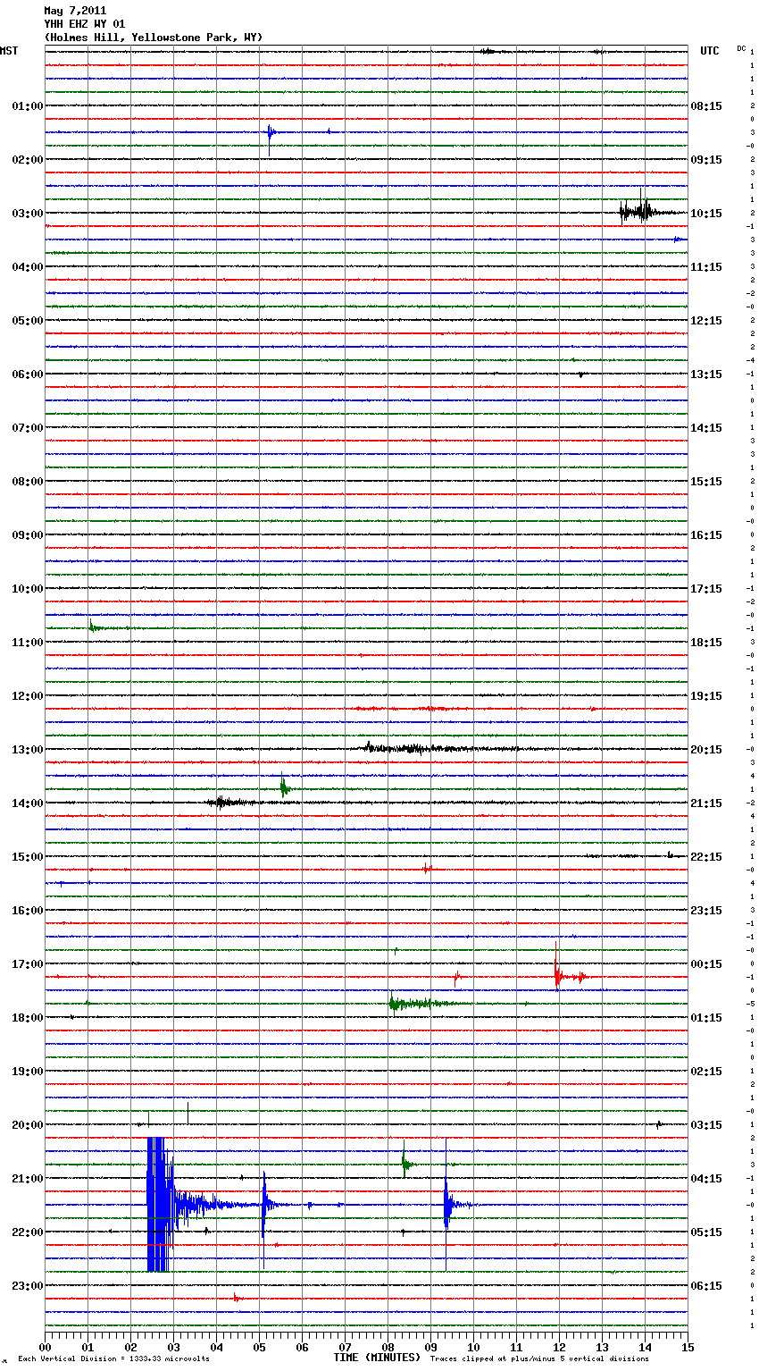This screenshot has width=759, height=1371.
Task: Click the 18:15 UTC time label
Action: [706, 643]
